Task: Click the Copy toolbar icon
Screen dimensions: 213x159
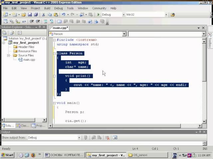Action: 50,15
